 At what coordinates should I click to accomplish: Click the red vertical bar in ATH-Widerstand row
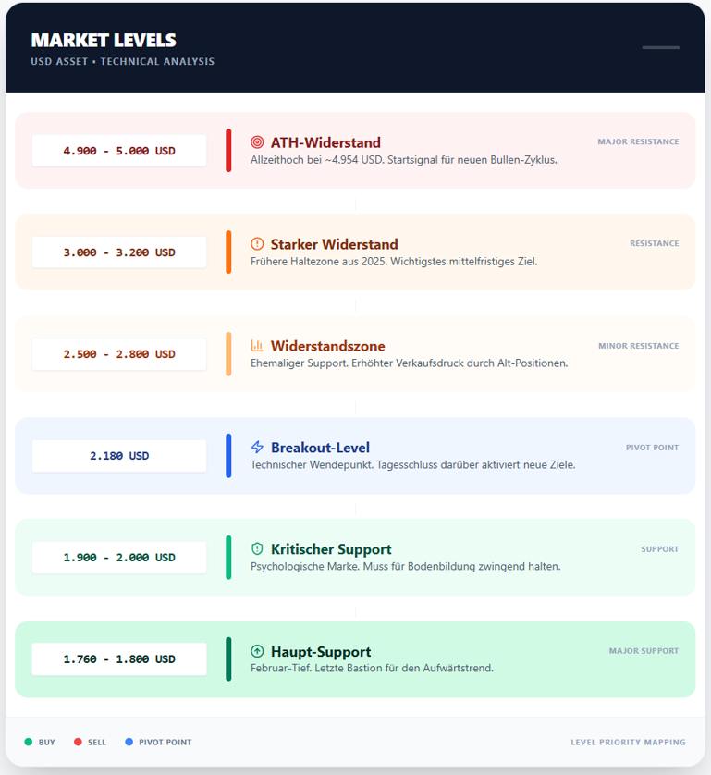point(228,151)
